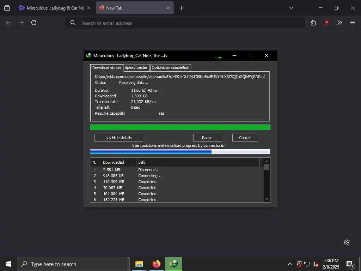This screenshot has width=361, height=271.
Task: Select connection 1 row showing Disconnect
Action: [177, 170]
